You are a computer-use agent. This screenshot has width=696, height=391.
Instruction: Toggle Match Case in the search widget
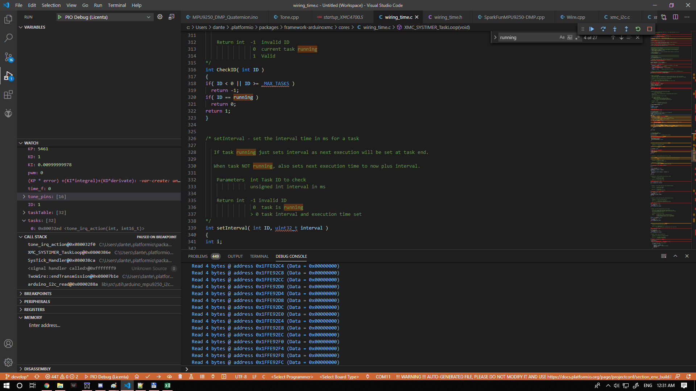pyautogui.click(x=562, y=37)
